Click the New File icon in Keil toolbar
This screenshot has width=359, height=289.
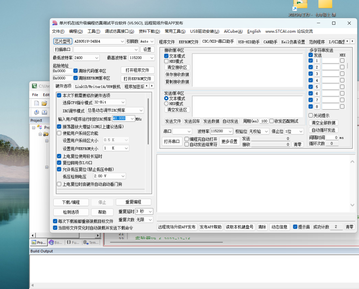tap(36, 103)
